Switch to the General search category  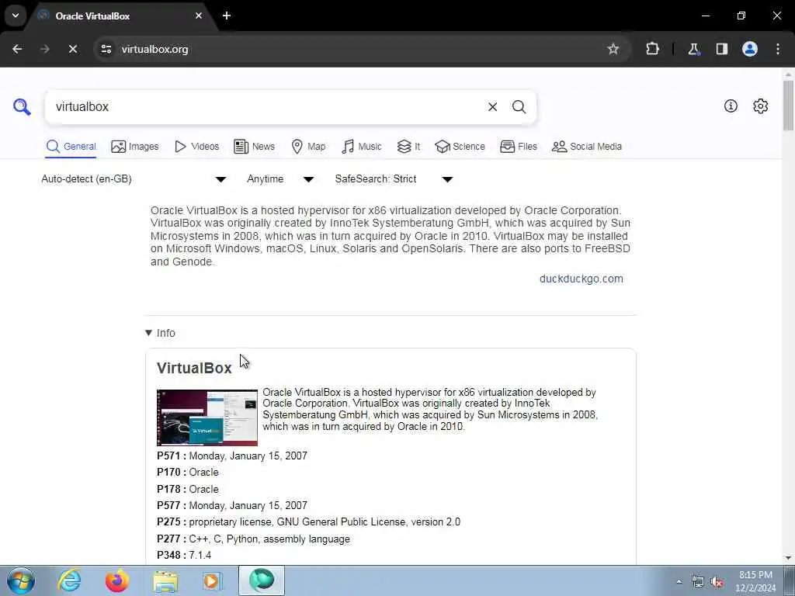click(x=71, y=147)
